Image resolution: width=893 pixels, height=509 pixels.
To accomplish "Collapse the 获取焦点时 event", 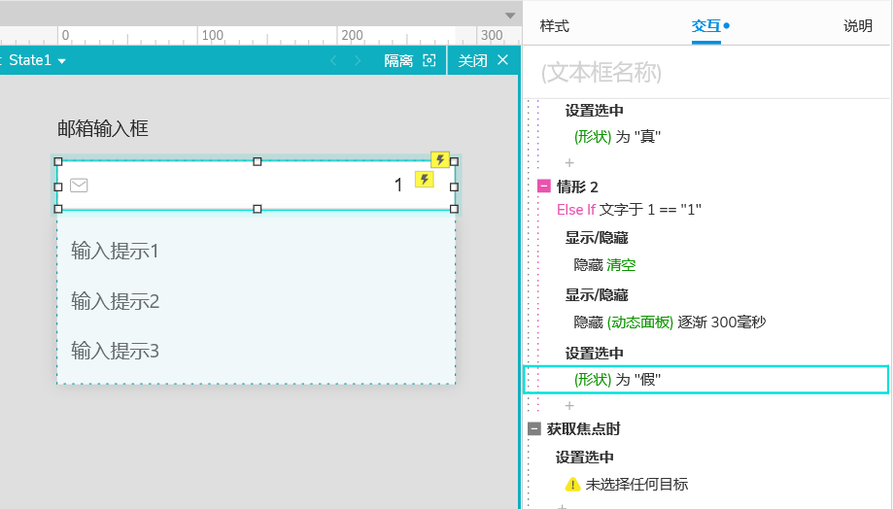I will tap(534, 428).
